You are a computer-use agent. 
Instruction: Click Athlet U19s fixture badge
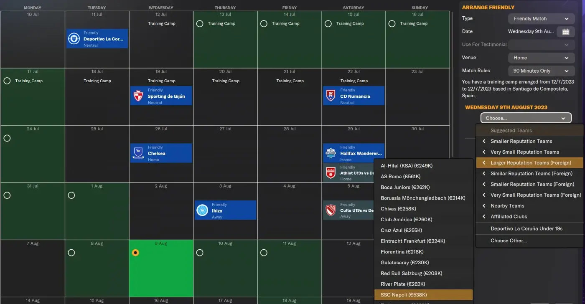coord(331,173)
